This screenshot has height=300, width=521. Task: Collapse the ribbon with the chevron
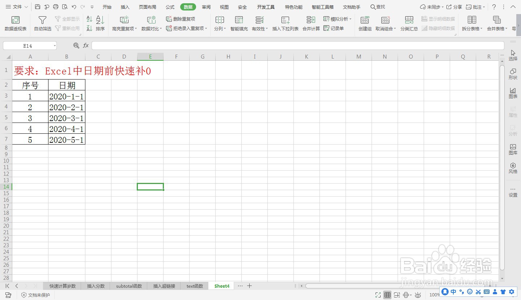(513, 7)
